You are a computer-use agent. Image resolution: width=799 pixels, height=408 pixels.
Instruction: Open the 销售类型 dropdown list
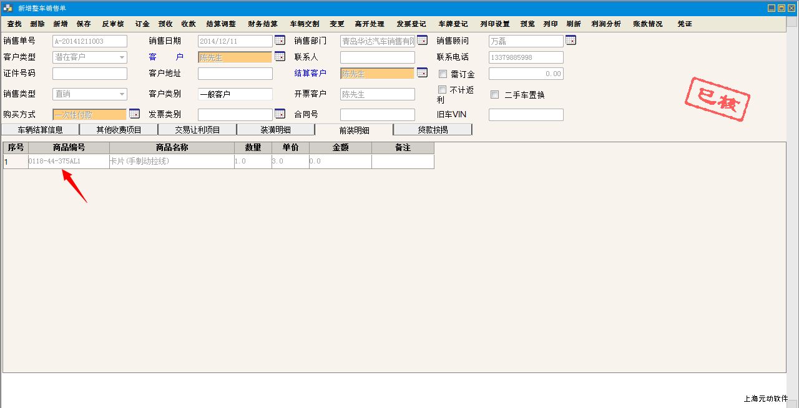pyautogui.click(x=122, y=94)
